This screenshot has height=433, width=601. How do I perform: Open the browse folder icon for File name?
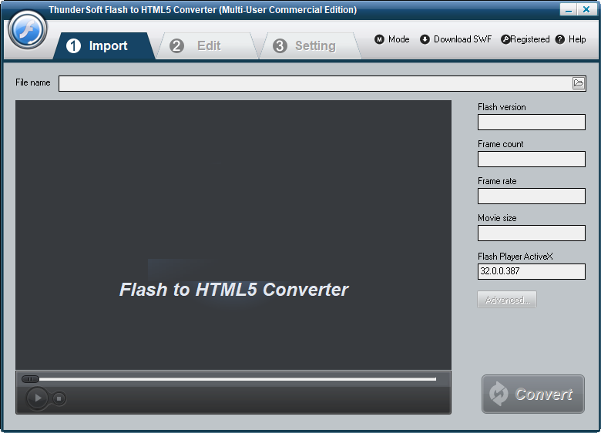coord(579,83)
